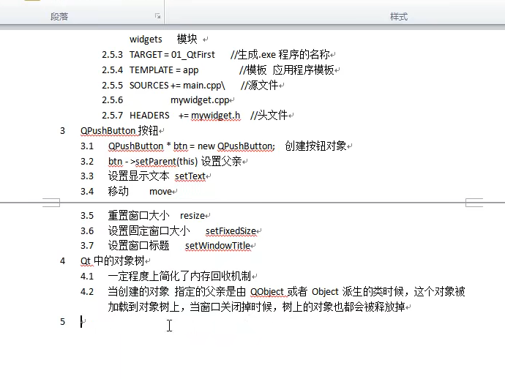Click the text 'QPushButton * btn = new QPushButton;'

(192, 146)
